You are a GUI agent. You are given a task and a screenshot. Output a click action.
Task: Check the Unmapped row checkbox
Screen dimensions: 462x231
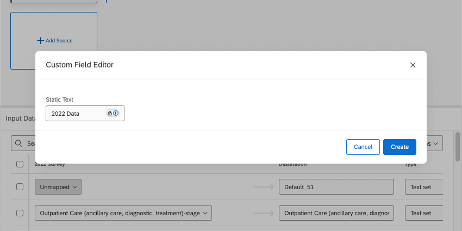[20, 187]
